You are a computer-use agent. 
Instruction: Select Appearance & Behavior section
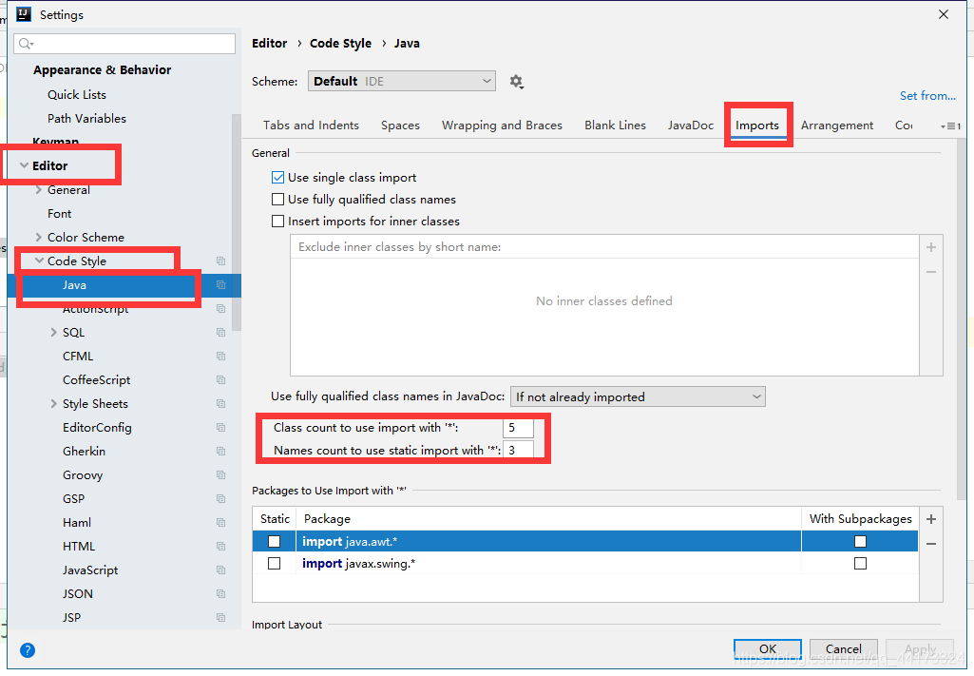(x=103, y=70)
